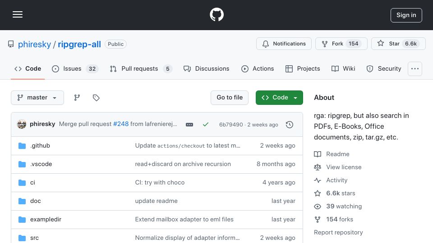Open the 6.6k stars link
The width and height of the screenshot is (433, 243).
[335, 193]
